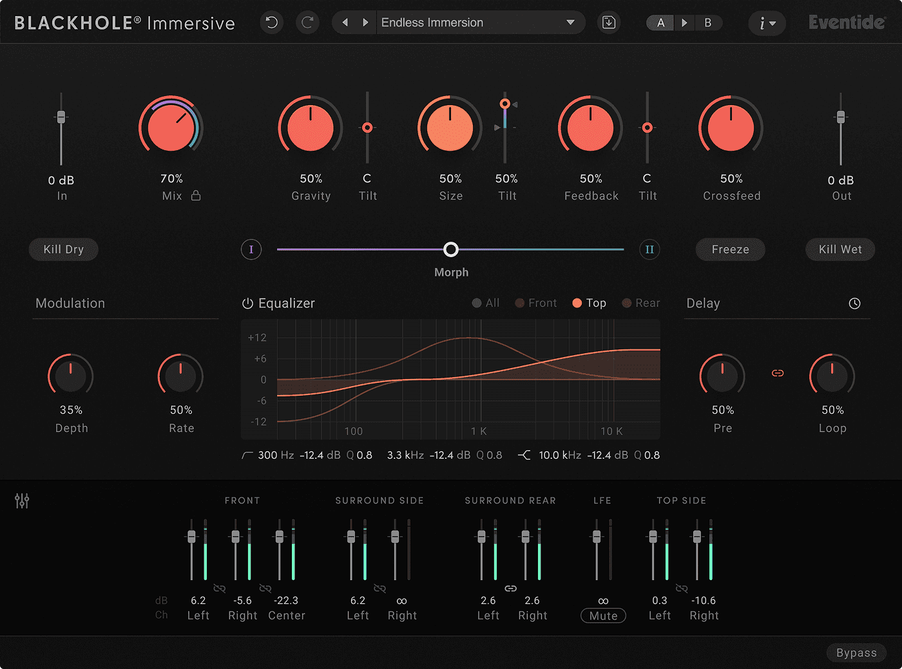Click the 70% Mix value
Image resolution: width=902 pixels, height=669 pixels.
tap(171, 179)
